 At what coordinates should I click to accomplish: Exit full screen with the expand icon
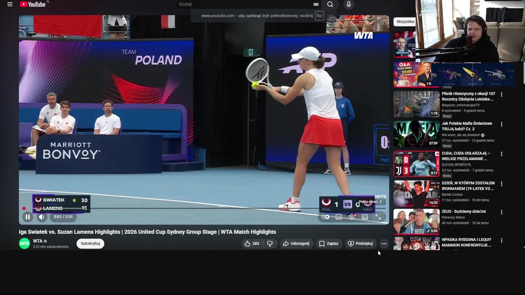[x=378, y=217]
